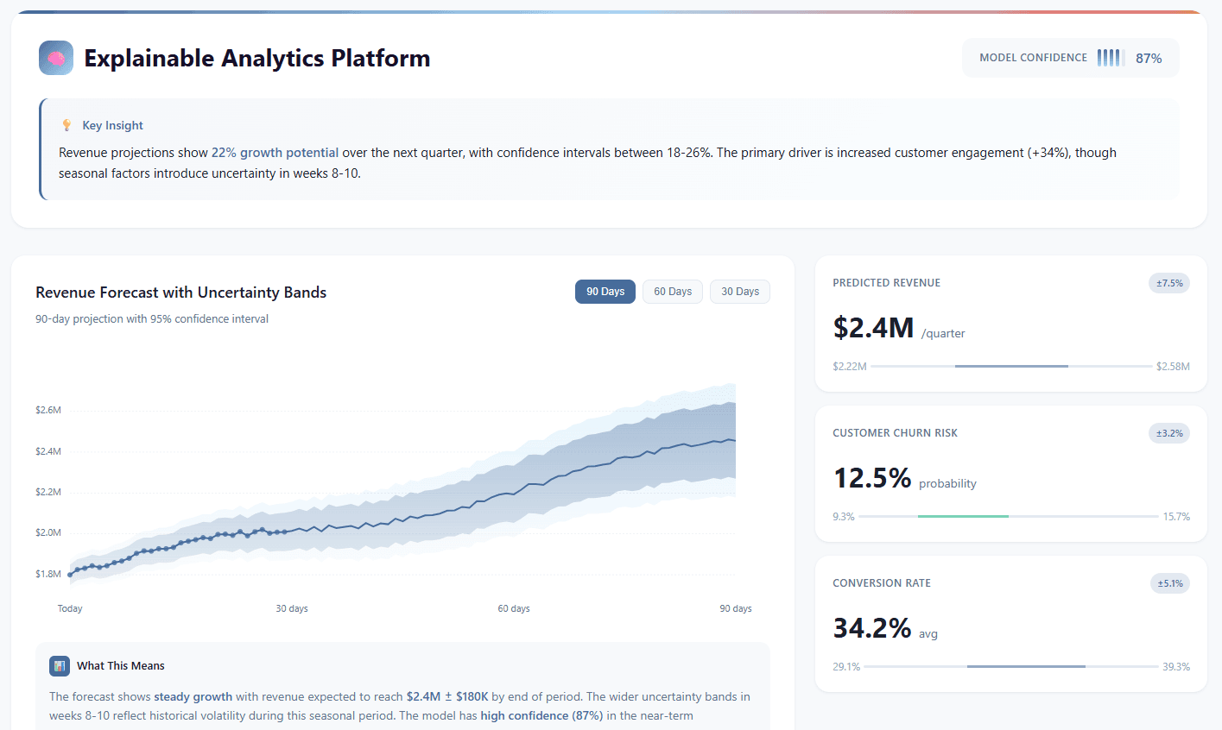This screenshot has height=730, width=1222.
Task: Switch to the 60 Days view
Action: click(672, 291)
